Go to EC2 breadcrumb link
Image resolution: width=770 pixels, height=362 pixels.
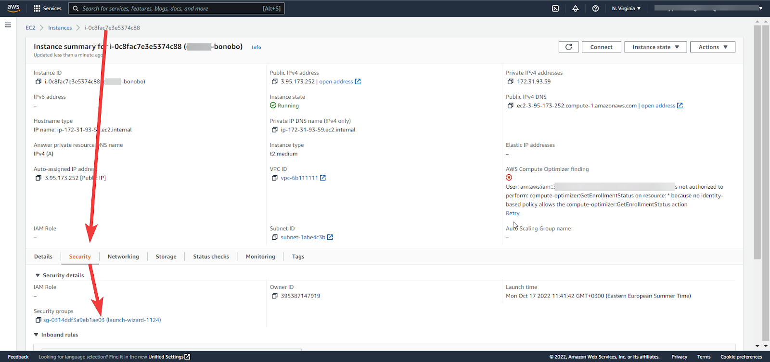tap(30, 28)
